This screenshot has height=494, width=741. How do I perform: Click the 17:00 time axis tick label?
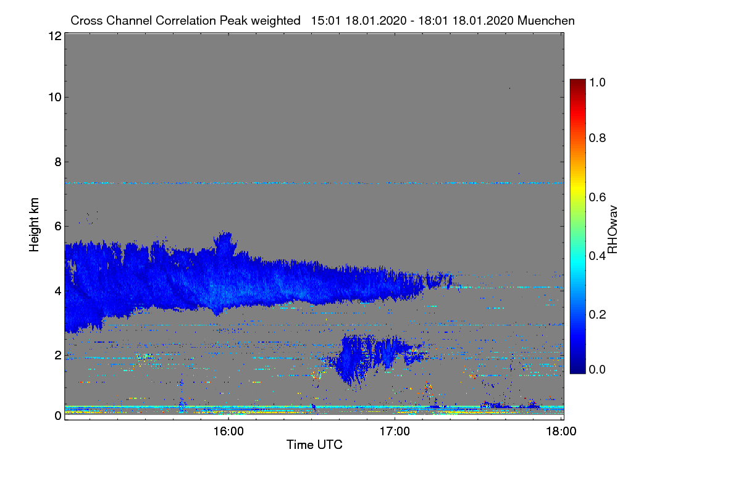click(x=395, y=431)
